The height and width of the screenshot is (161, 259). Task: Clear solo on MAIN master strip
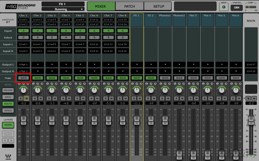point(248,99)
